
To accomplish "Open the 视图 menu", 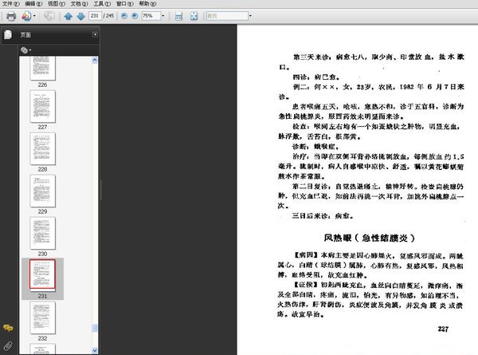I will 57,4.
